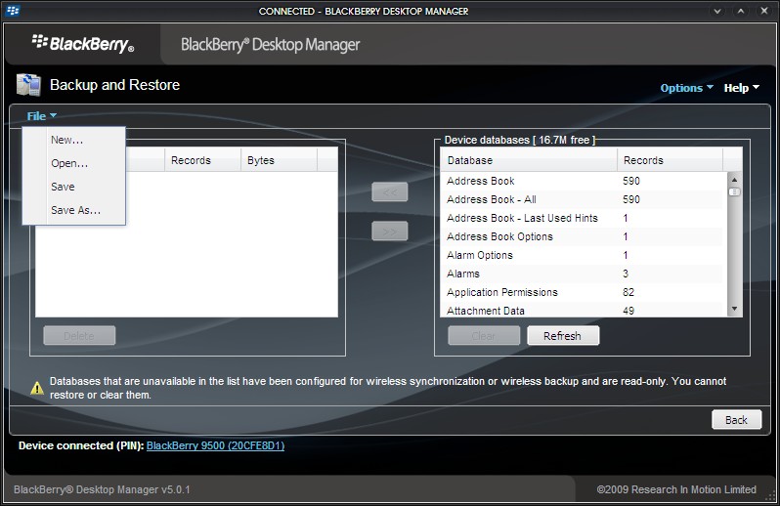
Task: Select the Address Book Options row
Action: 582,236
